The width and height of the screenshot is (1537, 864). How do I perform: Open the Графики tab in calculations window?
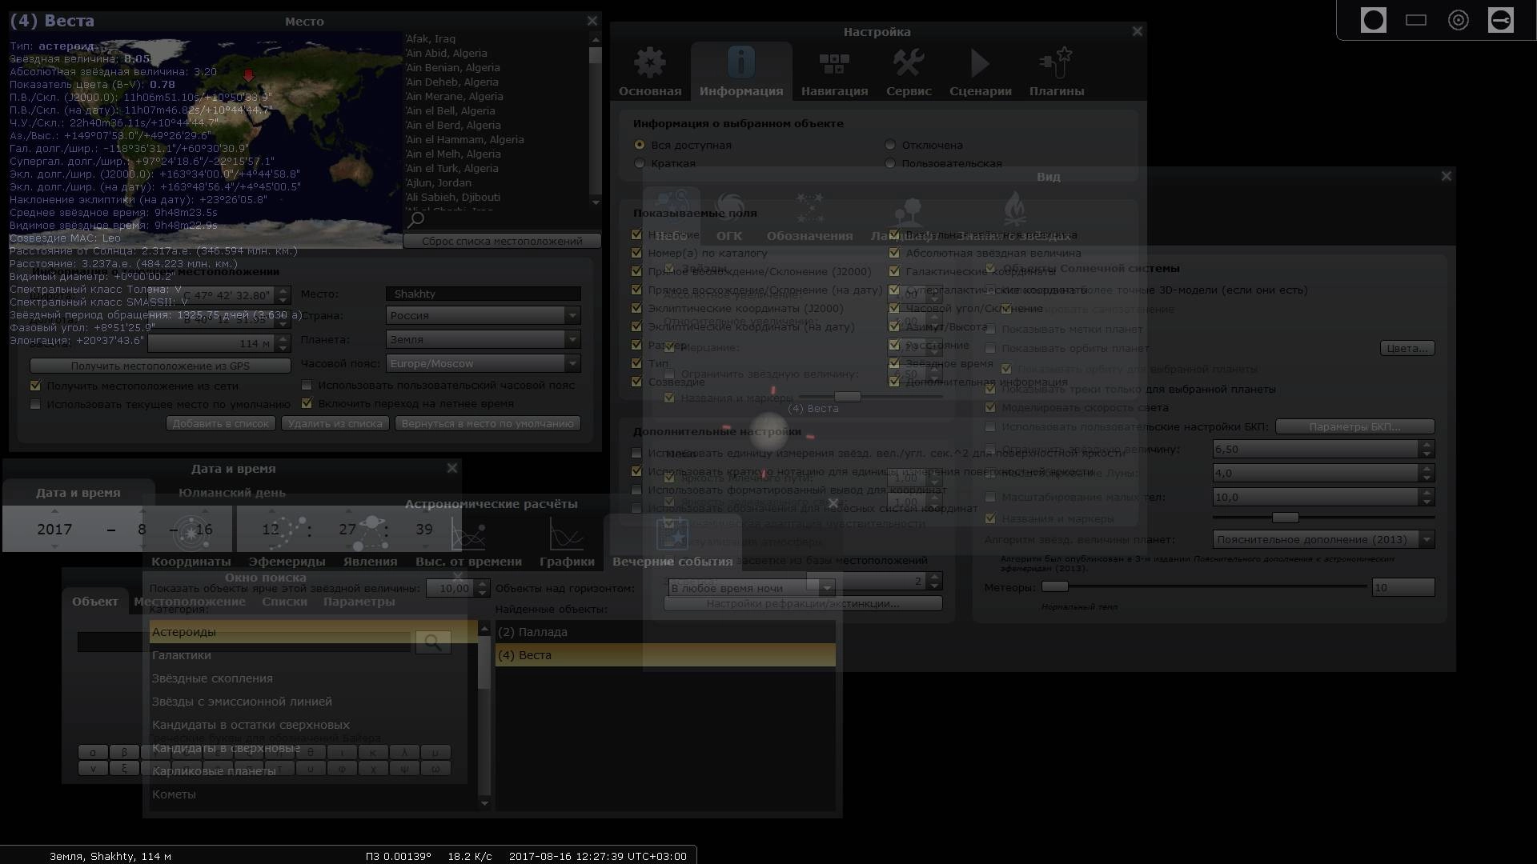coord(567,542)
